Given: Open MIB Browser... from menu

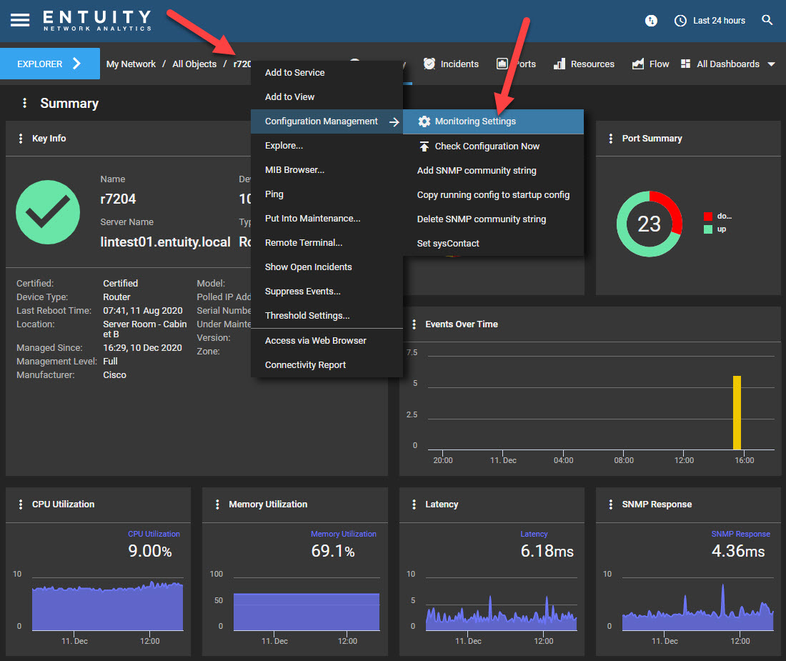Looking at the screenshot, I should (x=327, y=170).
